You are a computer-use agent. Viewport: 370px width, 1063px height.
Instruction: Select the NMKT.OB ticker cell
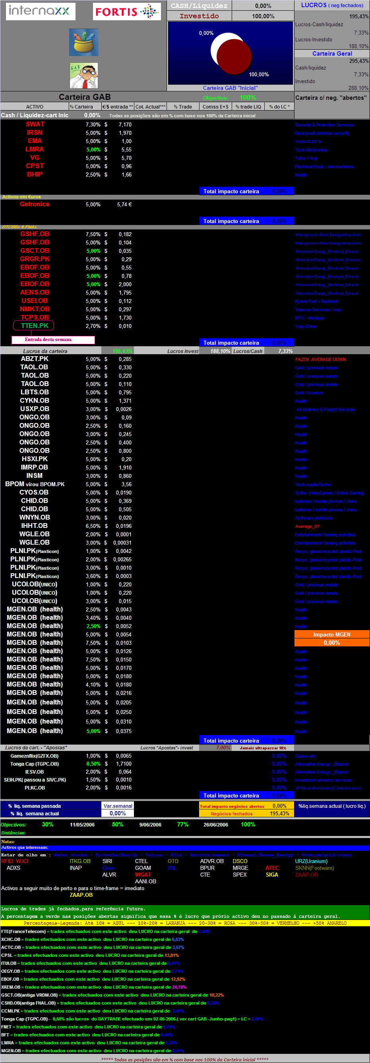click(35, 309)
